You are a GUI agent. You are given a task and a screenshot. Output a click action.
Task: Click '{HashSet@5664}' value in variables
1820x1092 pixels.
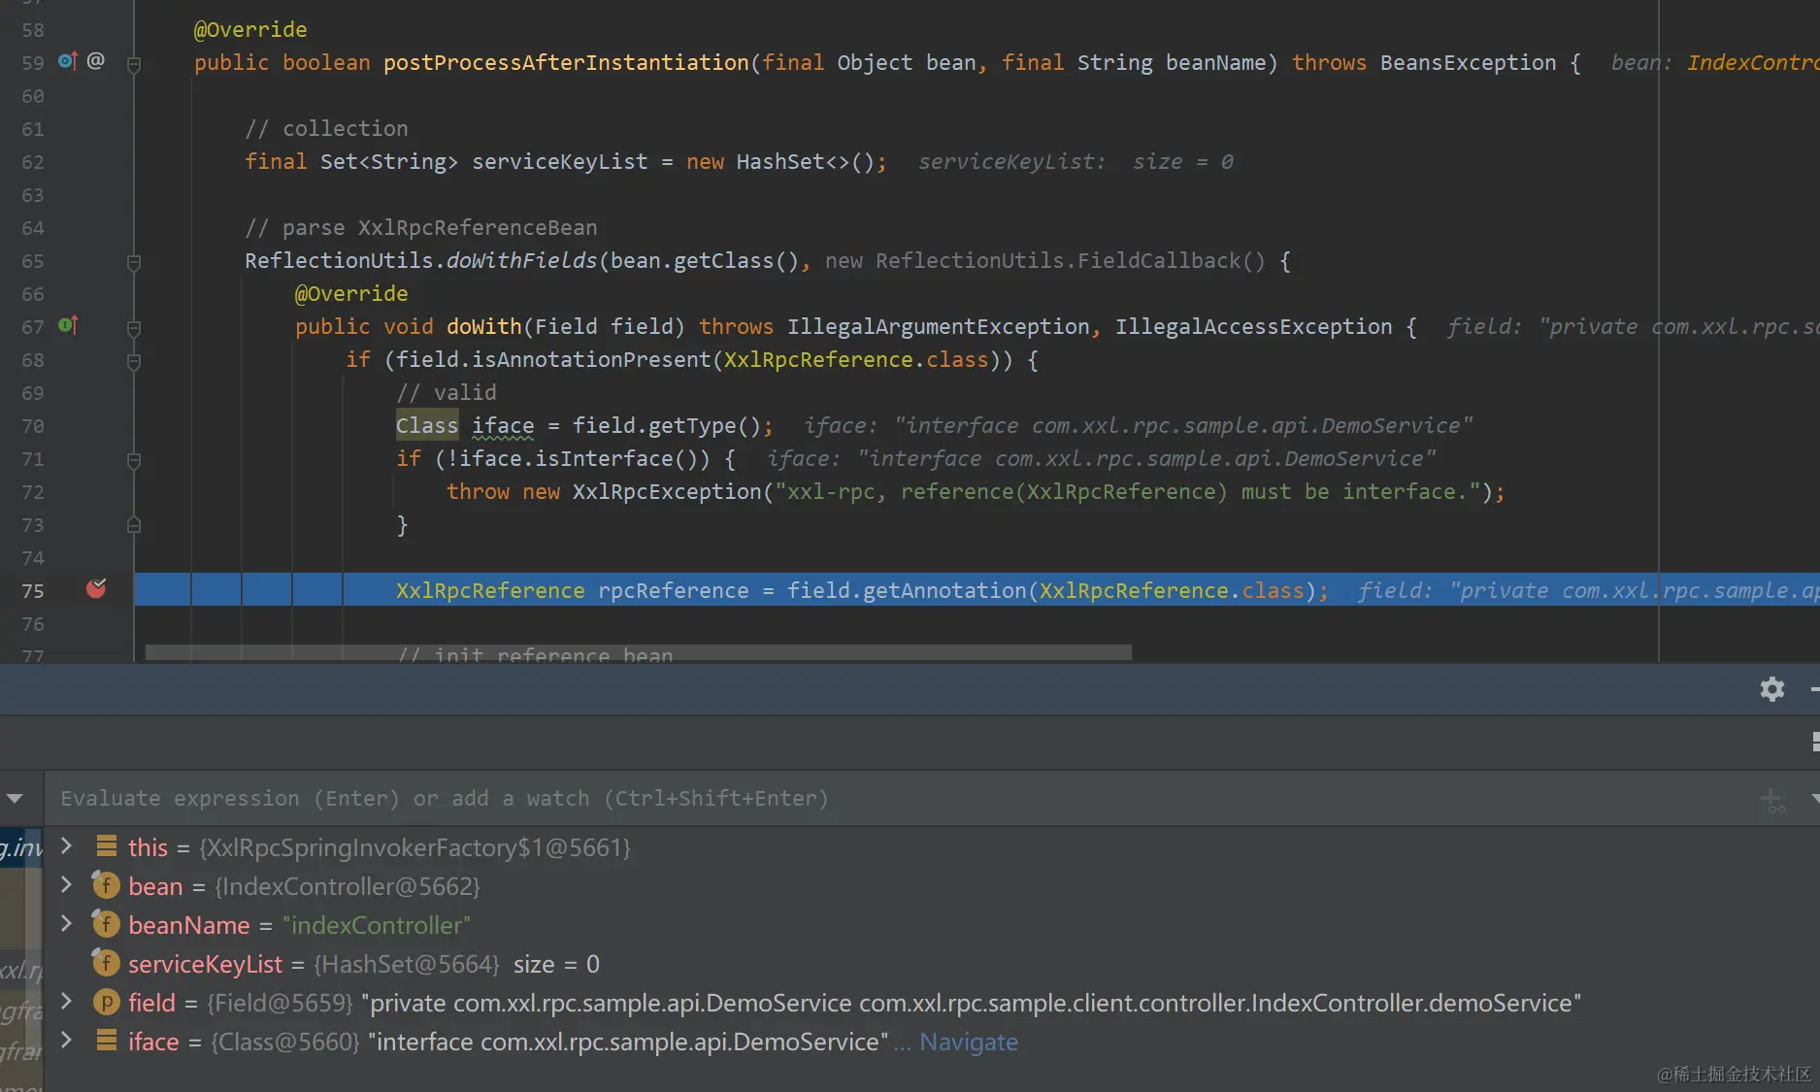click(x=407, y=964)
